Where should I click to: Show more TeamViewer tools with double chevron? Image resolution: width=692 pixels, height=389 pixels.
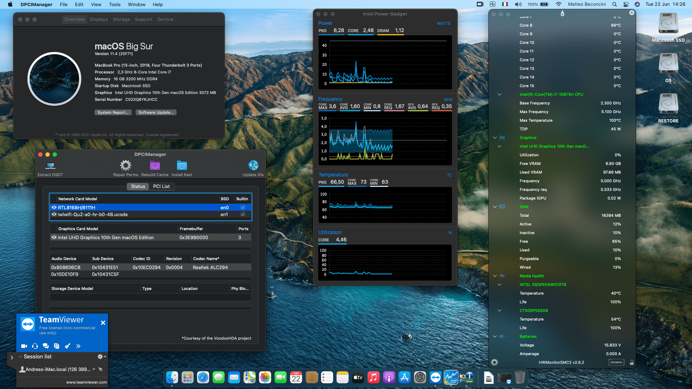pyautogui.click(x=78, y=346)
